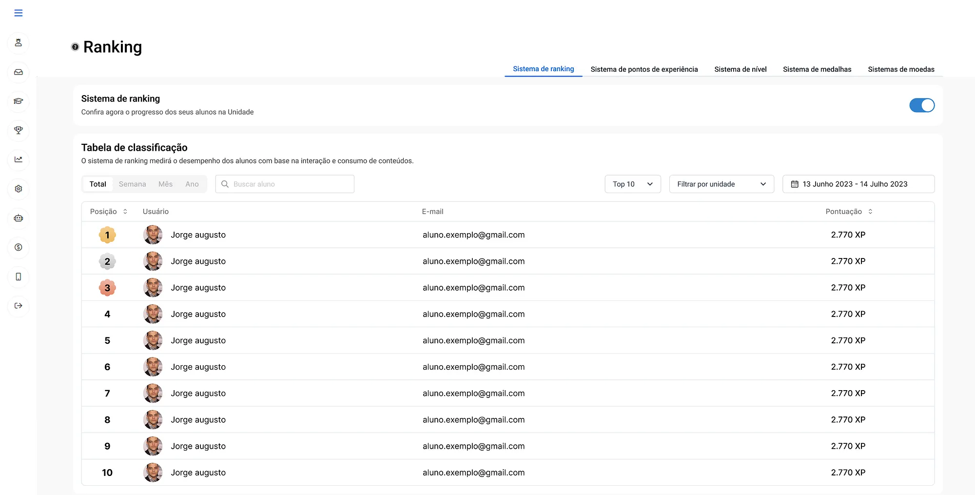Click the logout arrow icon
The height and width of the screenshot is (495, 975).
coord(19,306)
